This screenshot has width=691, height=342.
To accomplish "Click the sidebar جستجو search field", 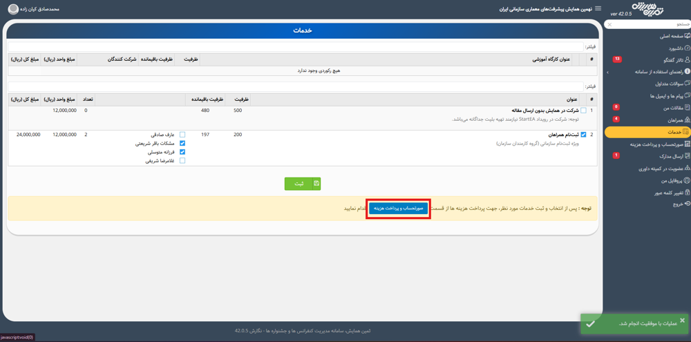I will click(650, 24).
